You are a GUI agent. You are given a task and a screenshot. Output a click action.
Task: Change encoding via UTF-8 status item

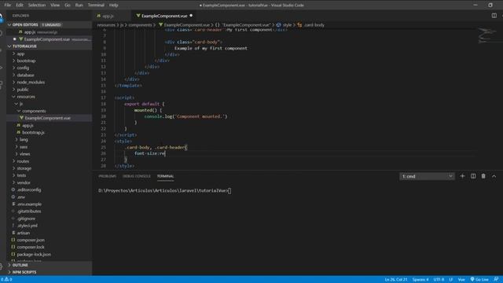click(439, 280)
